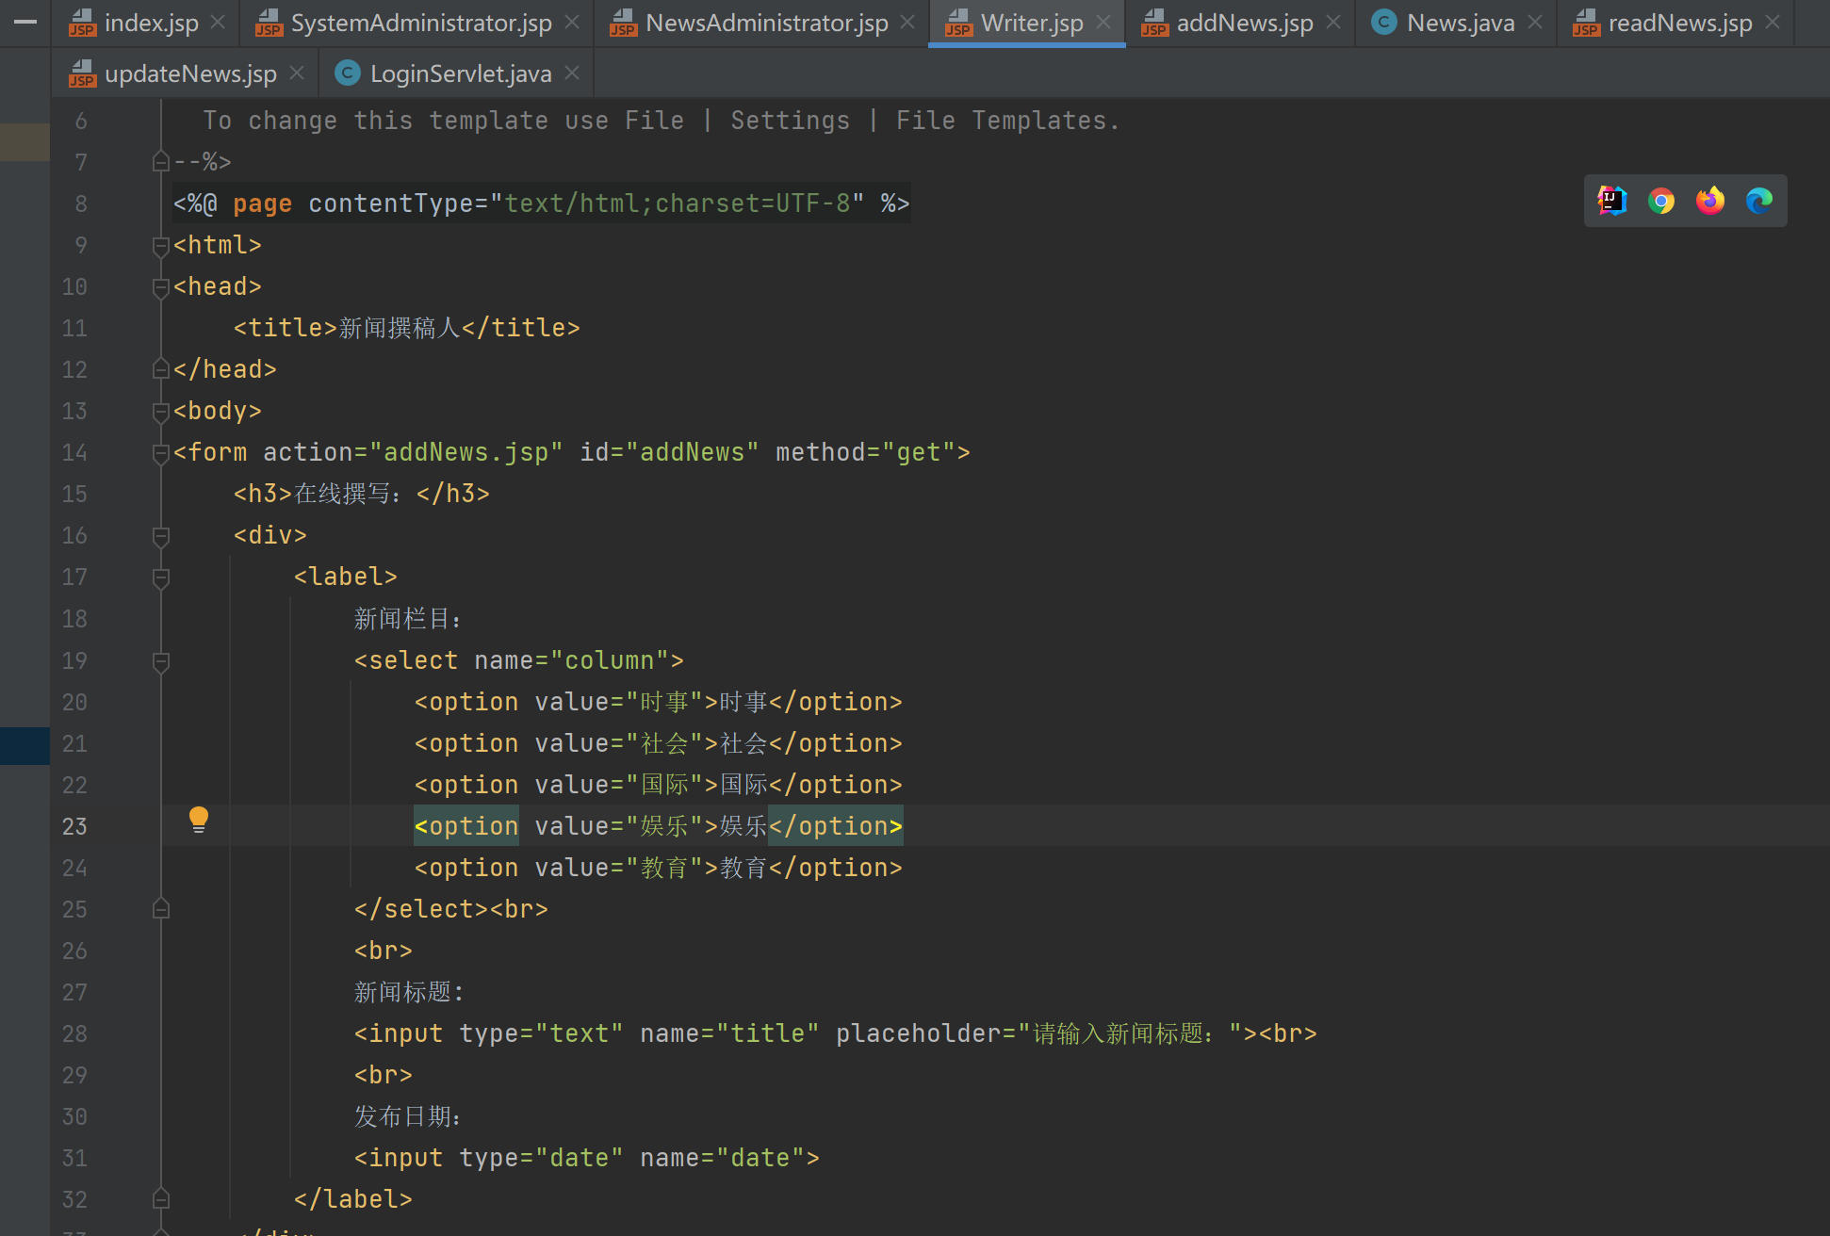The height and width of the screenshot is (1236, 1830).
Task: Click the yellow lightbulb quick-fix icon
Action: point(199,820)
